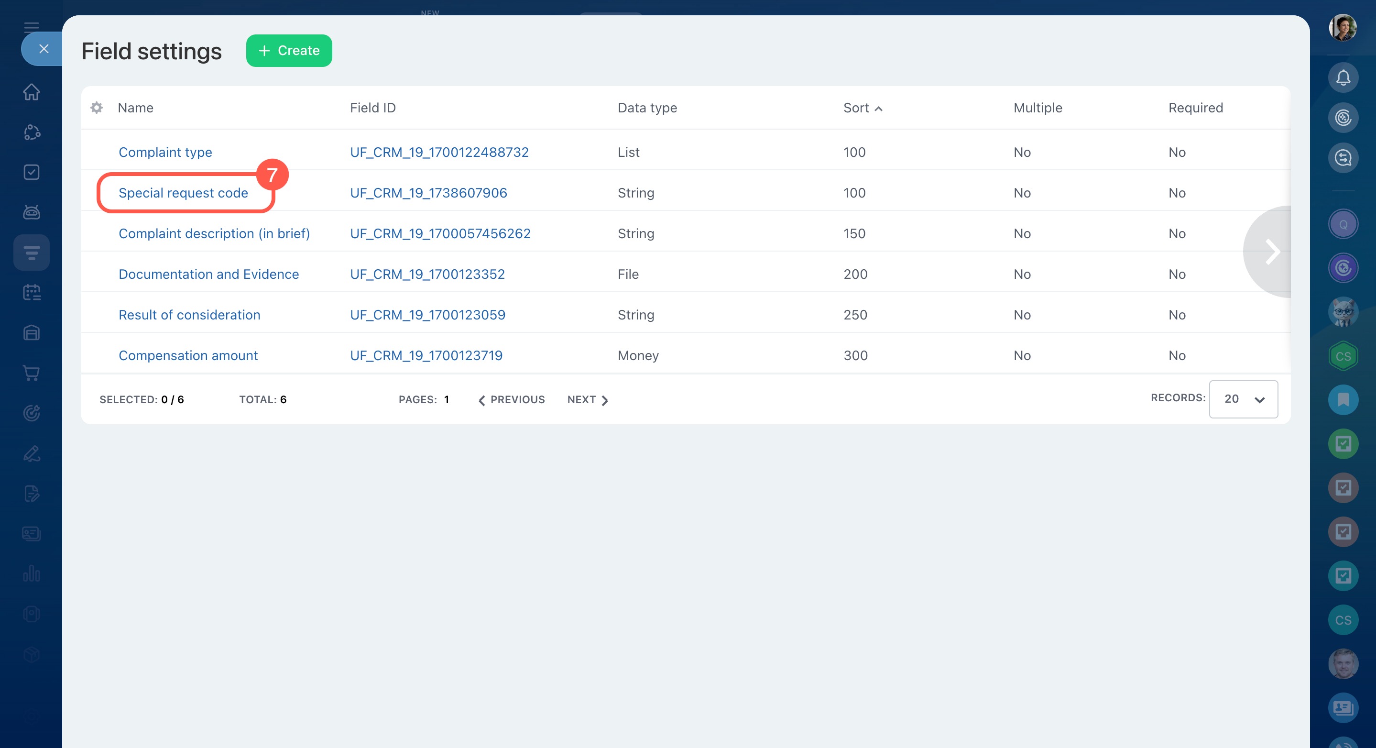Click the Data type column header
Screen dimensions: 1376x748
coord(647,108)
